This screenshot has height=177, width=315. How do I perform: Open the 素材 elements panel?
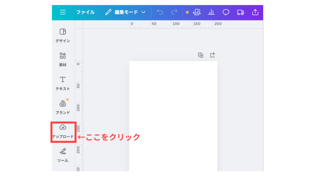(63, 59)
